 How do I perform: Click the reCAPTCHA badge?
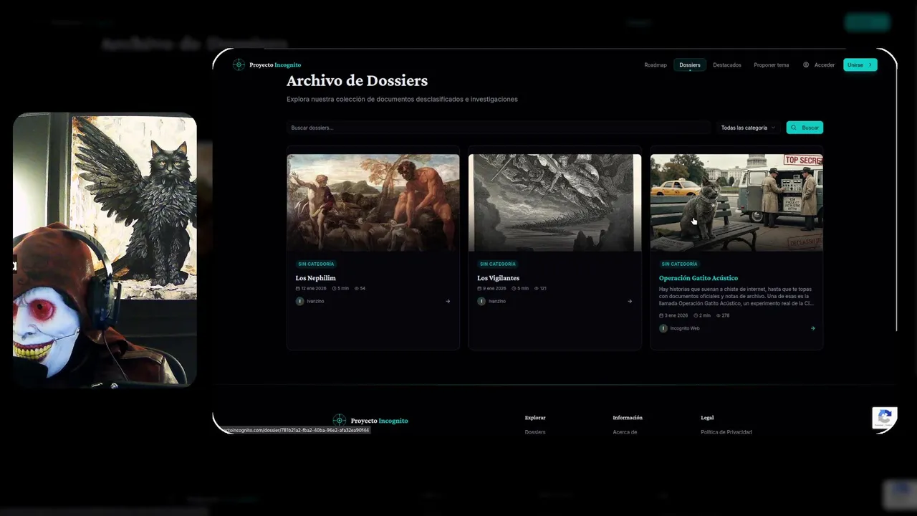point(884,417)
